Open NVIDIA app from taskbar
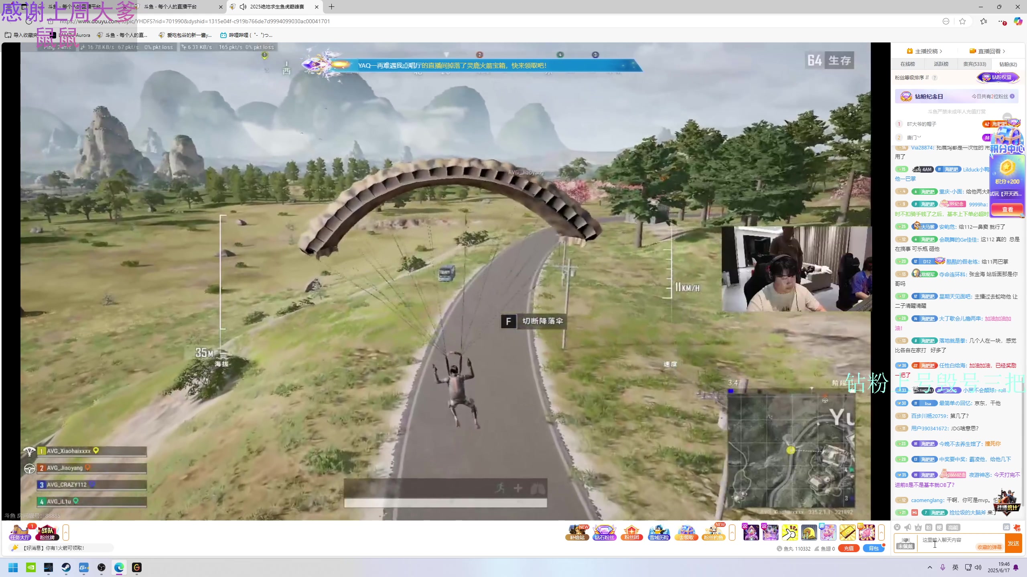 [x=31, y=567]
